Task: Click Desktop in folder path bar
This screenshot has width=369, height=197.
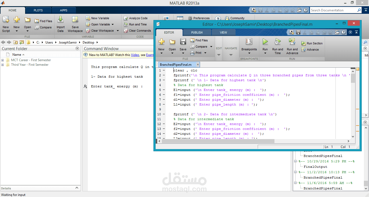Action: pyautogui.click(x=88, y=42)
